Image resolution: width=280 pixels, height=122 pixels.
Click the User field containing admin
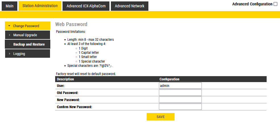tap(180, 85)
